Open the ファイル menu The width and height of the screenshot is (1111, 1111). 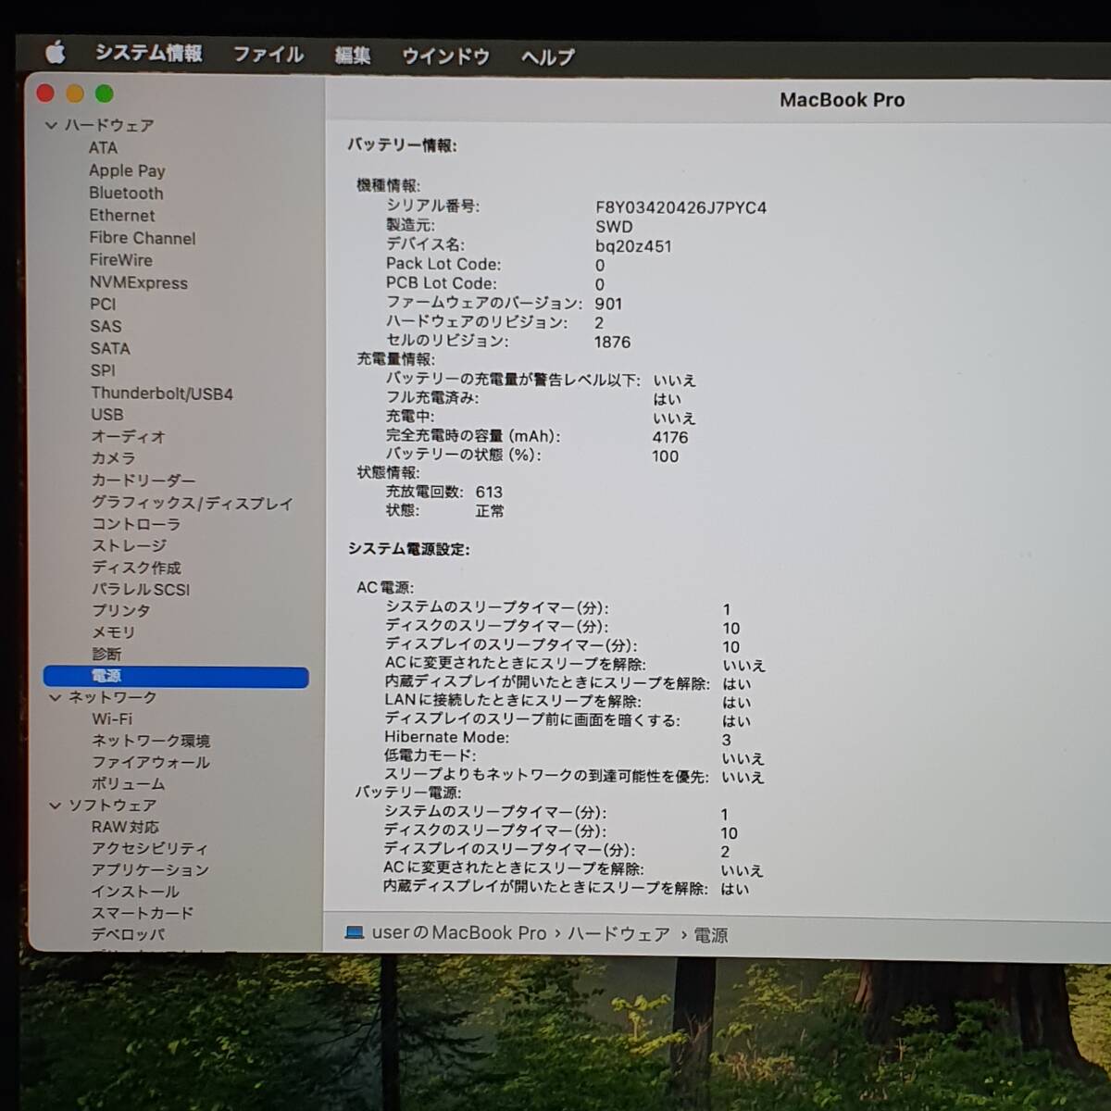(268, 55)
